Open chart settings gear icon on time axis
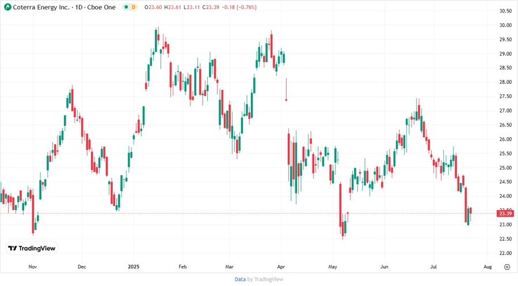518x286 pixels. (x=507, y=267)
